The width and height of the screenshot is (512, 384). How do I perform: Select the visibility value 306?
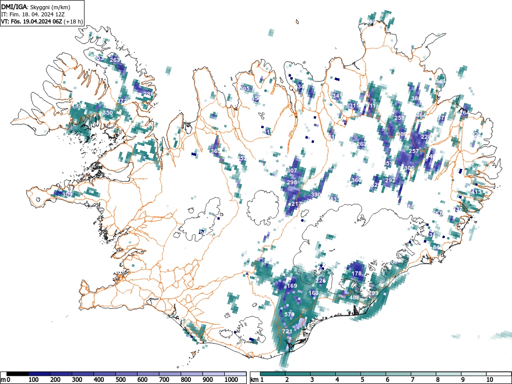point(409,168)
